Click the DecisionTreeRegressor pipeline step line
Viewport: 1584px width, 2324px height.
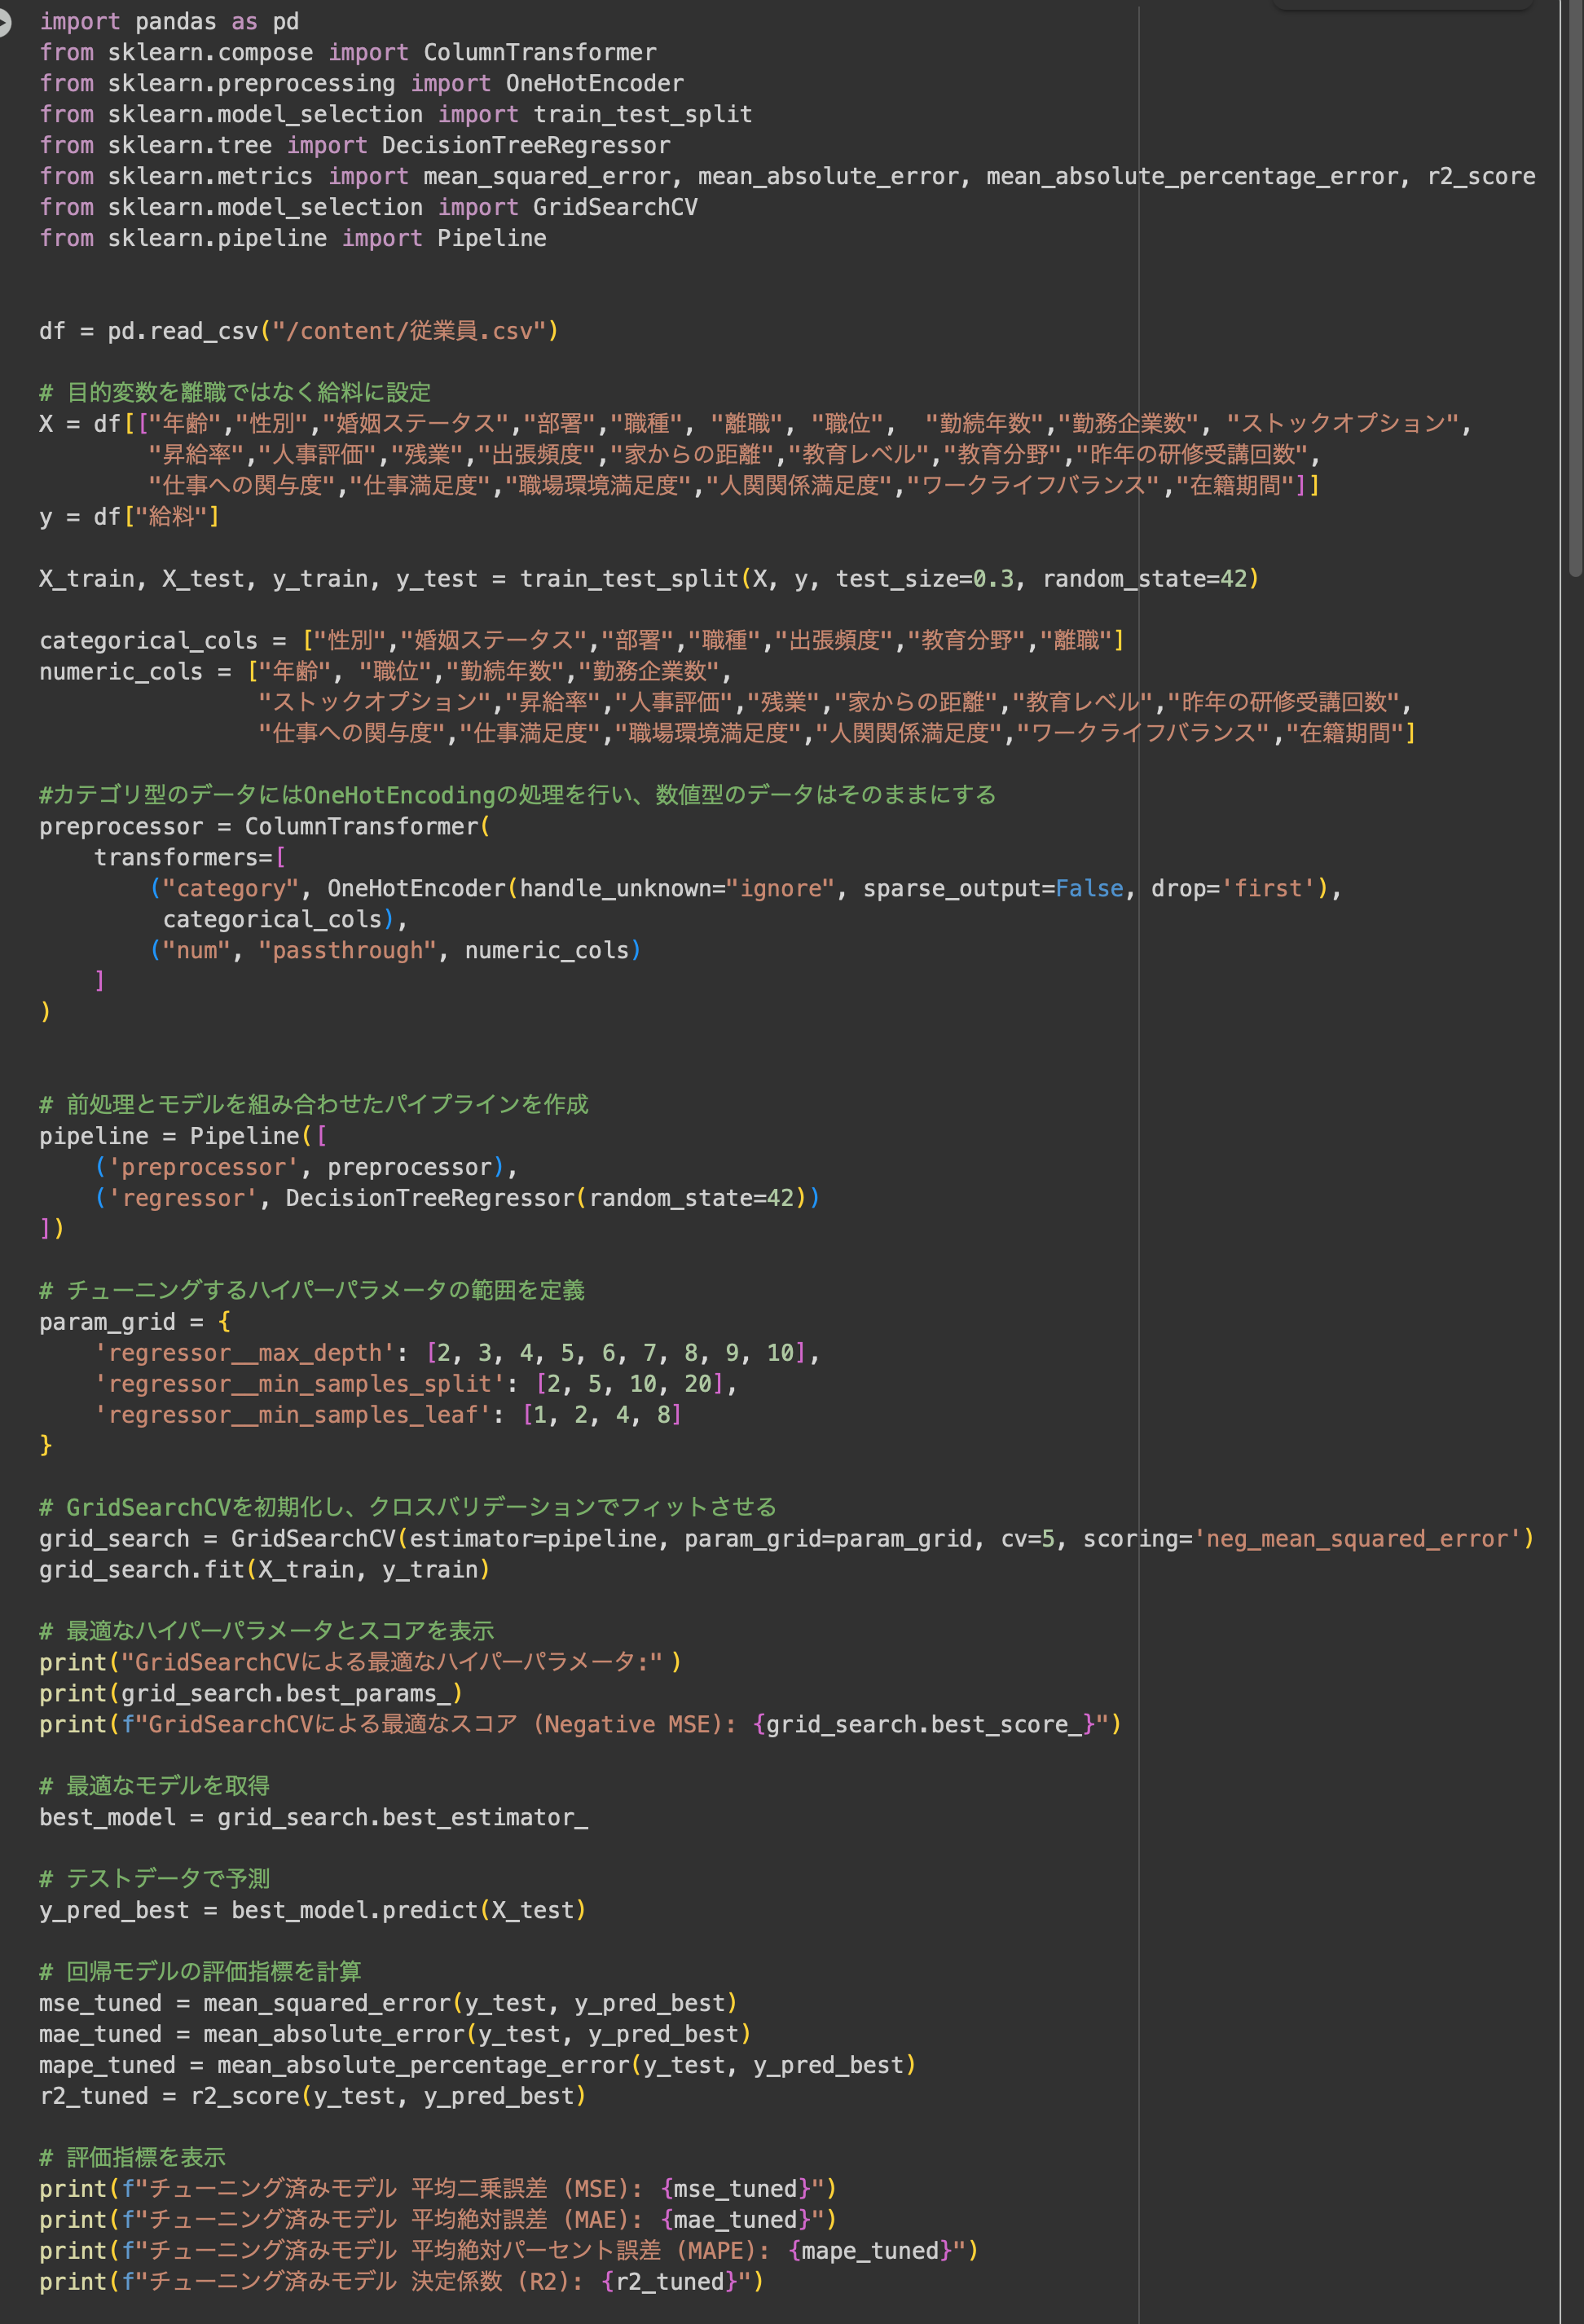(x=456, y=1198)
